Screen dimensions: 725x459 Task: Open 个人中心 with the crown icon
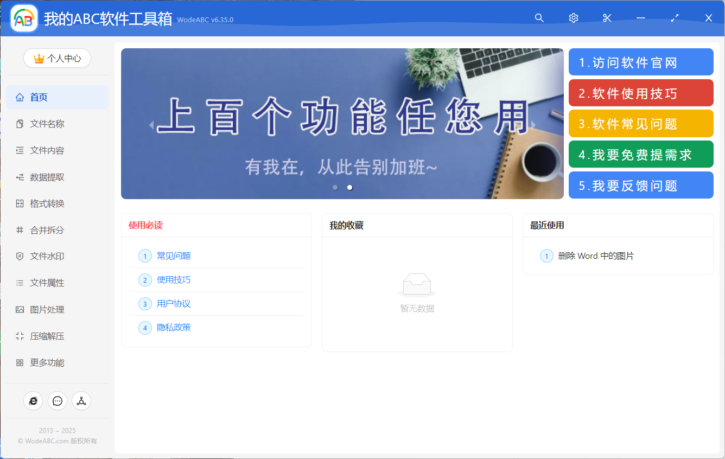[x=57, y=59]
